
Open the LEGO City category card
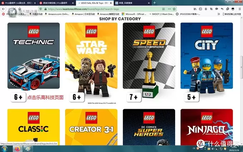pyautogui.click(x=207, y=56)
